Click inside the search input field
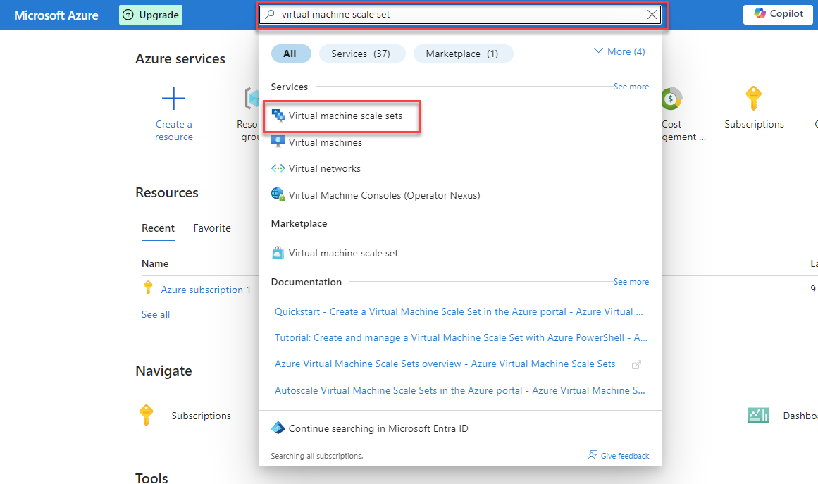This screenshot has width=818, height=484. pyautogui.click(x=458, y=15)
